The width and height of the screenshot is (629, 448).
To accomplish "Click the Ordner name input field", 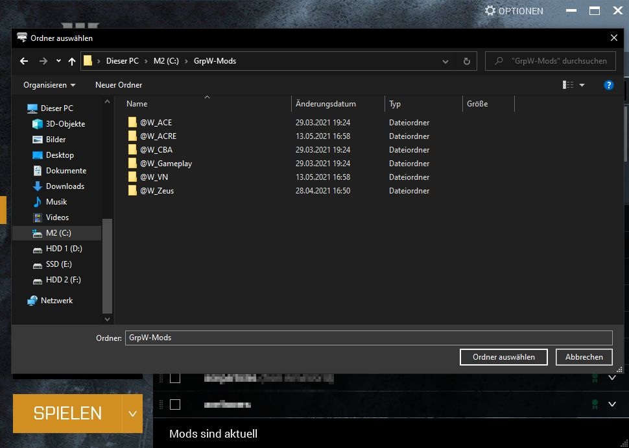I will click(368, 338).
